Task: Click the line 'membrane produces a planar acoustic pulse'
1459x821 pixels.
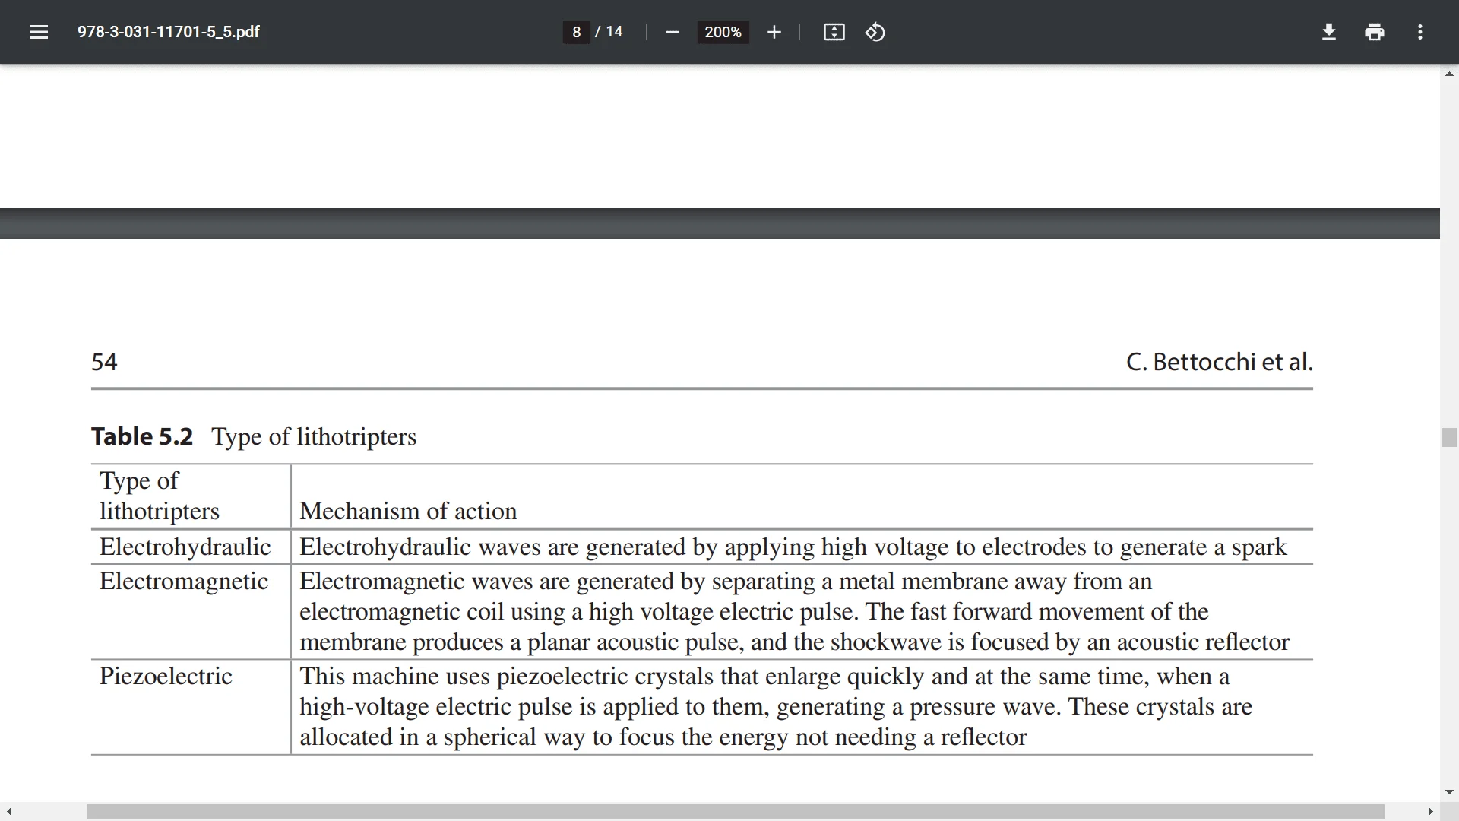Action: pos(794,642)
